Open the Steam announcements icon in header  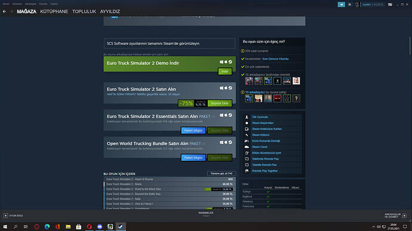click(342, 4)
